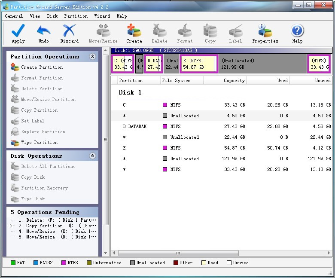335x278 pixels.
Task: Open the Help menu
Action: 122,16
